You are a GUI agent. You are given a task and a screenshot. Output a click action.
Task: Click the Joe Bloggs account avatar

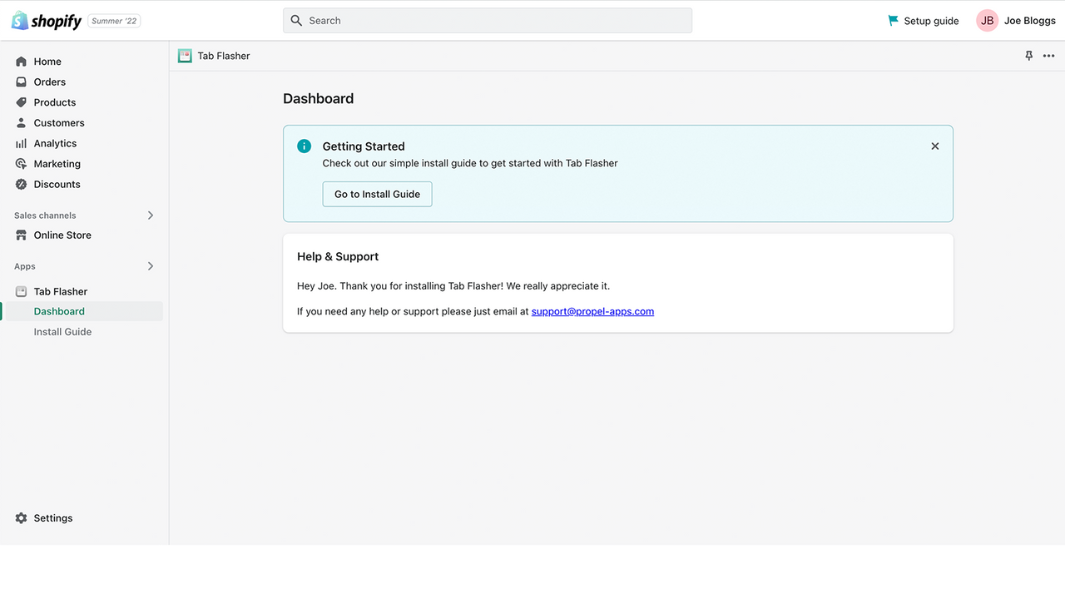[986, 20]
